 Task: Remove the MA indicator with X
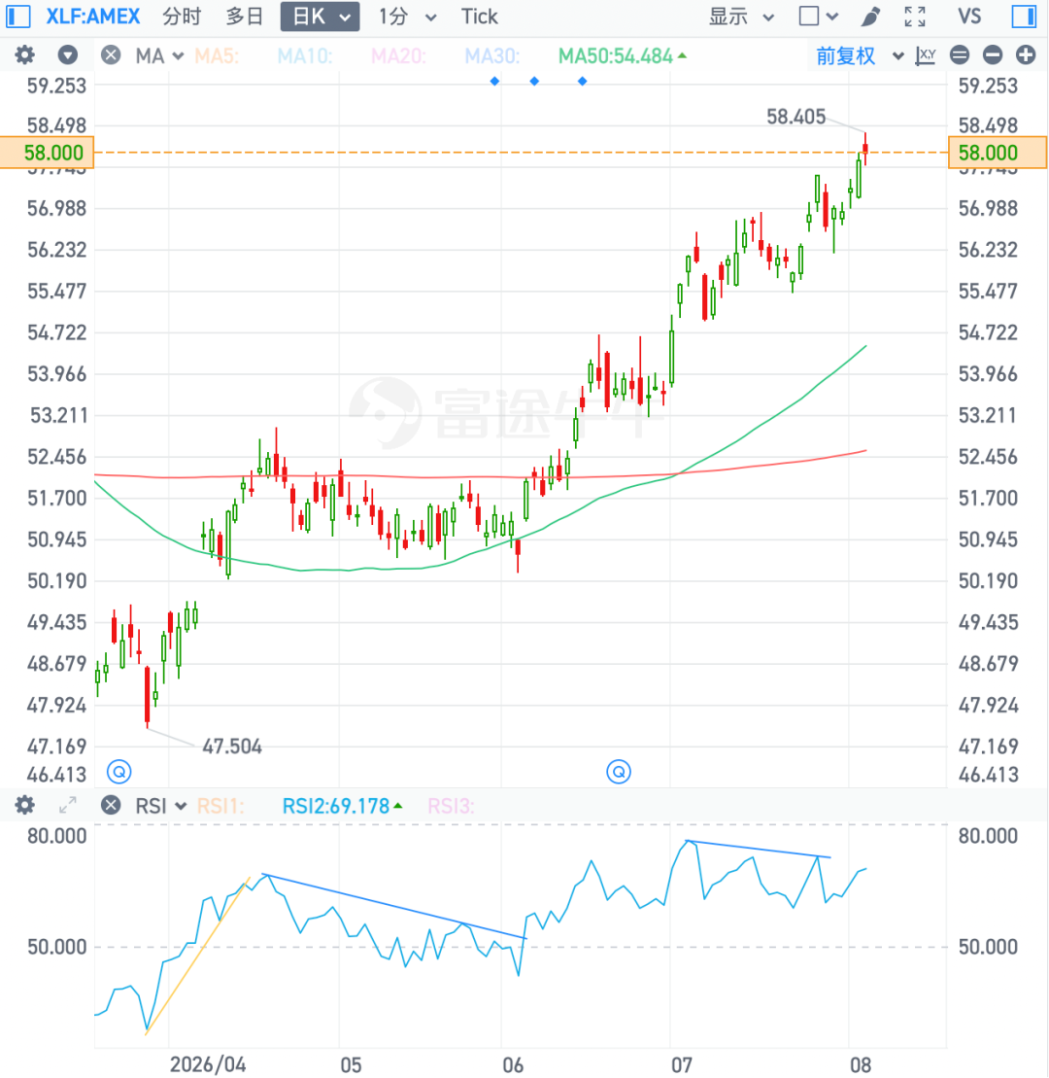pyautogui.click(x=111, y=55)
